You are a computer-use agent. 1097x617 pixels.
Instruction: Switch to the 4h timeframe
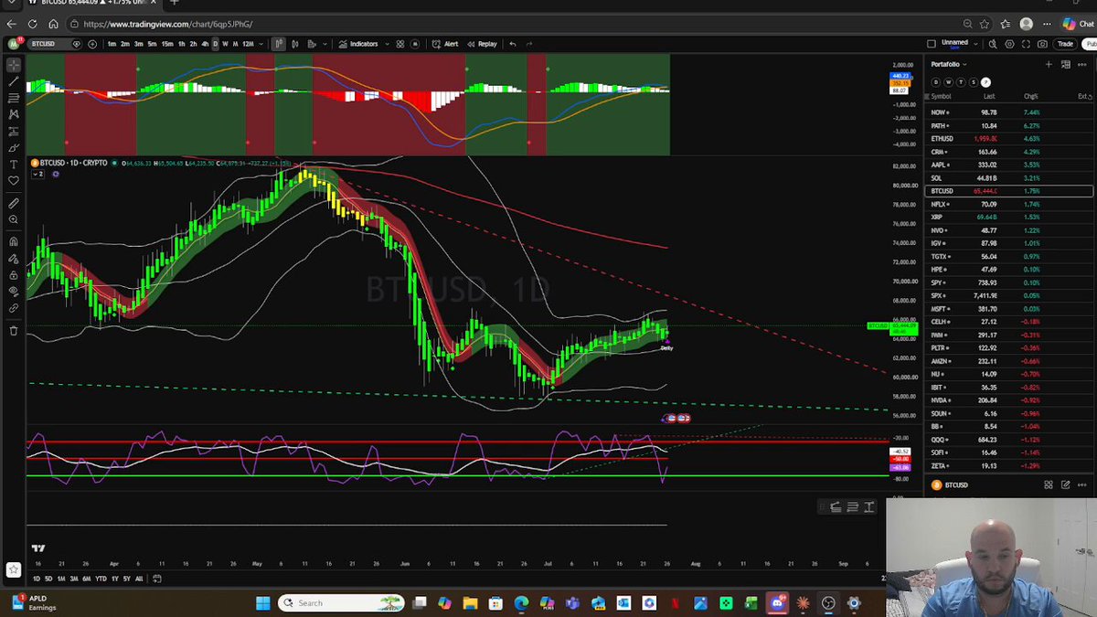coord(204,44)
